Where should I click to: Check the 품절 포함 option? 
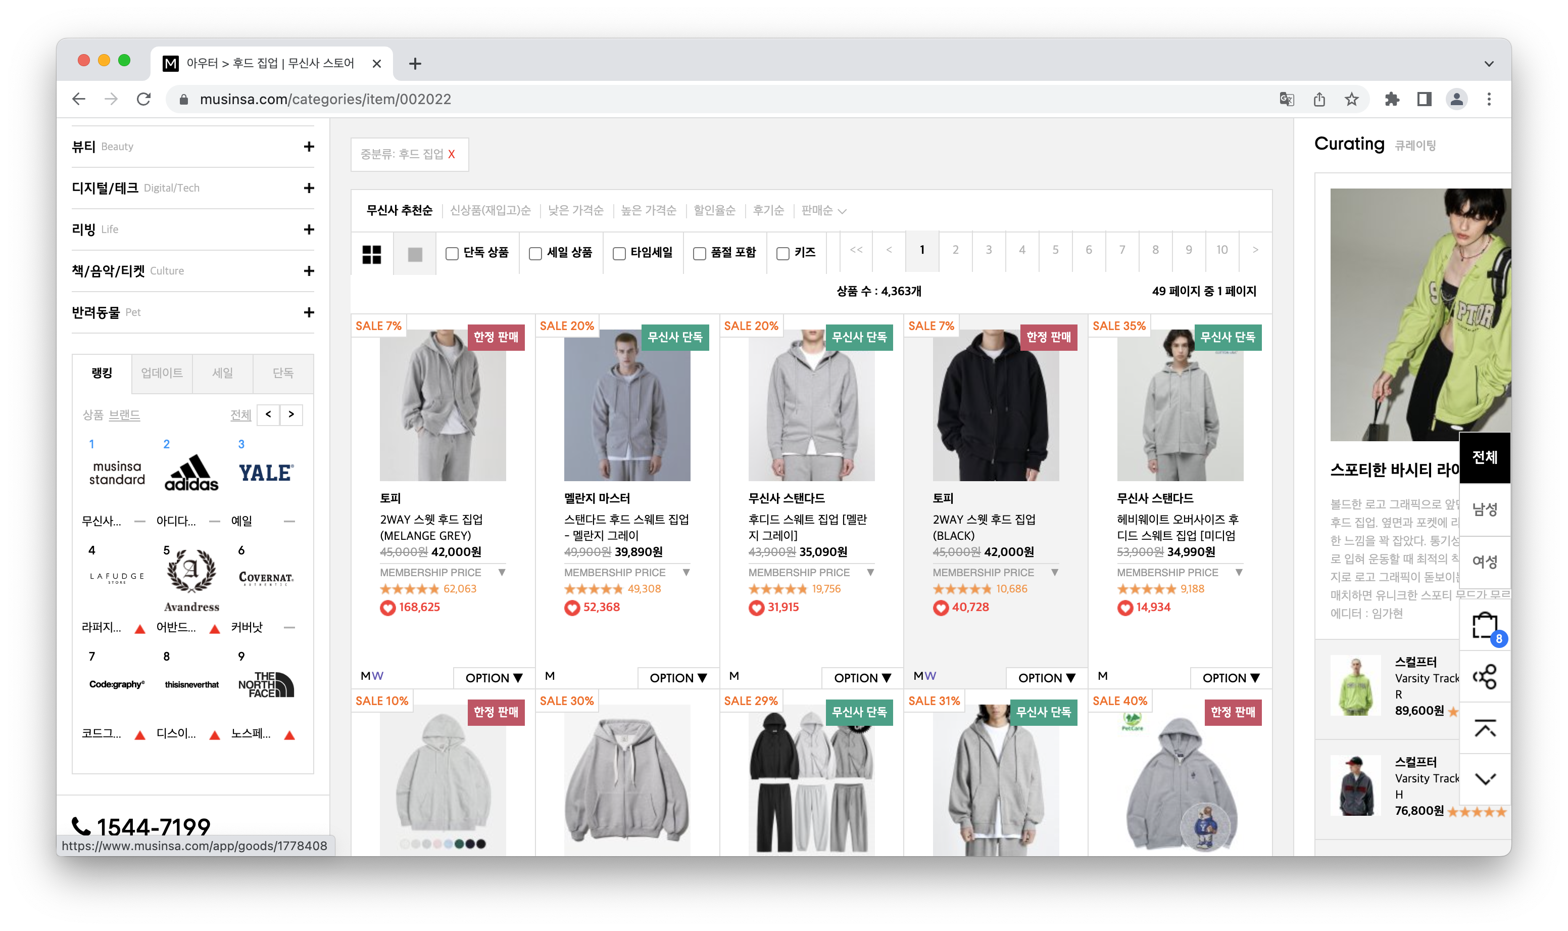[x=700, y=253]
